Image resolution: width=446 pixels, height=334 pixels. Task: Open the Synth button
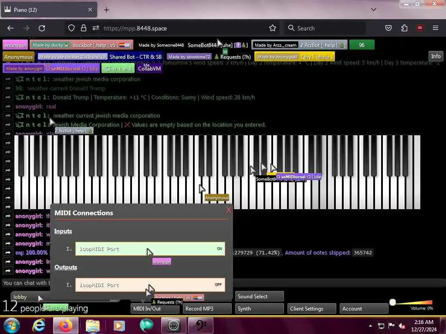[x=260, y=308]
